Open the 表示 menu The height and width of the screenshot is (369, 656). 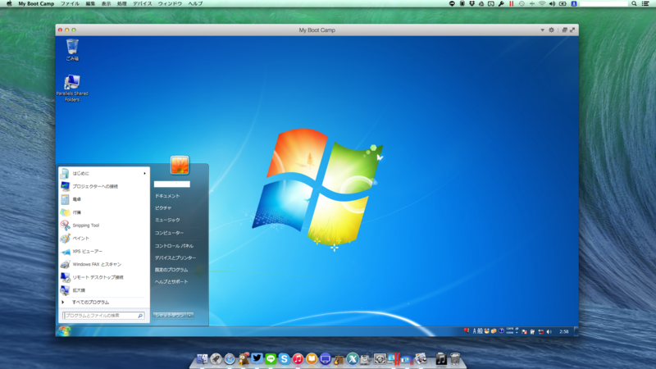107,3
